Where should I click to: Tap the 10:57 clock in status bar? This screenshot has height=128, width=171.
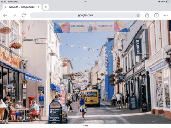(4, 2)
